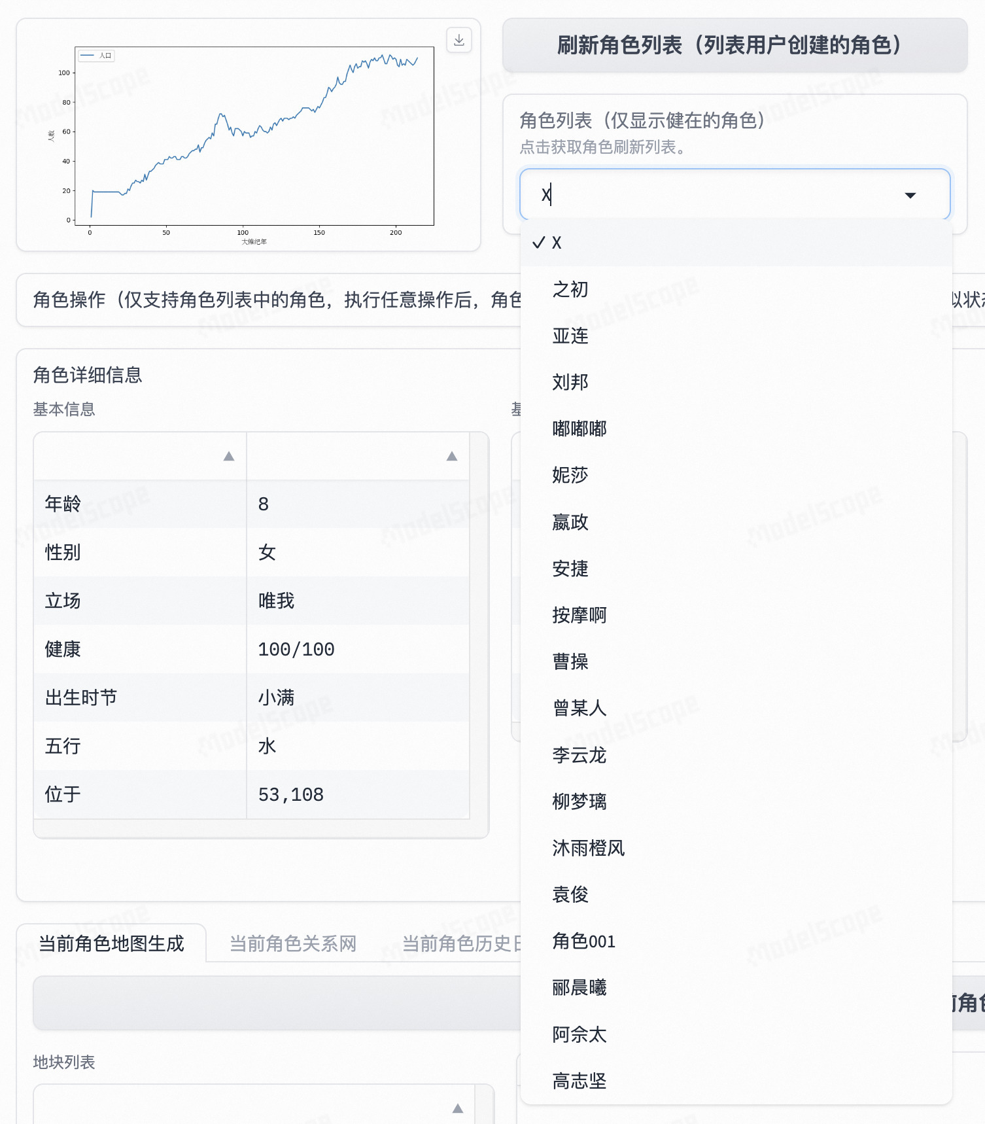Switch to 当前角色关系网 tab
Viewport: 985px width, 1124px height.
point(293,943)
